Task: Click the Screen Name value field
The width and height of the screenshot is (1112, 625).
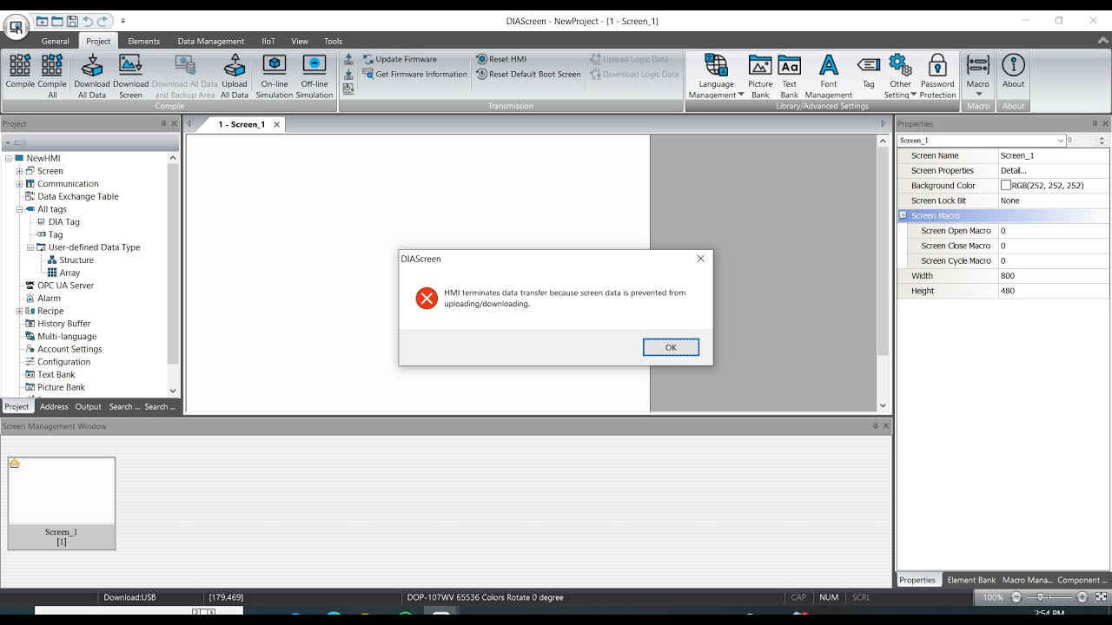Action: [1054, 155]
